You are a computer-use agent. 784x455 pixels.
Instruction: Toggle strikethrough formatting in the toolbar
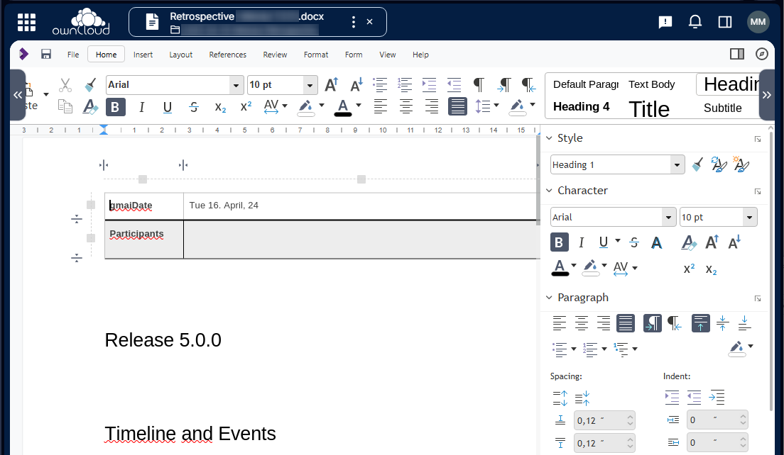[x=193, y=106]
